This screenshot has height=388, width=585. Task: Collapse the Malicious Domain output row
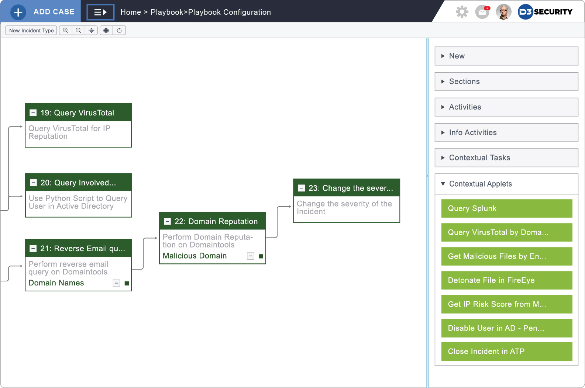pyautogui.click(x=251, y=256)
